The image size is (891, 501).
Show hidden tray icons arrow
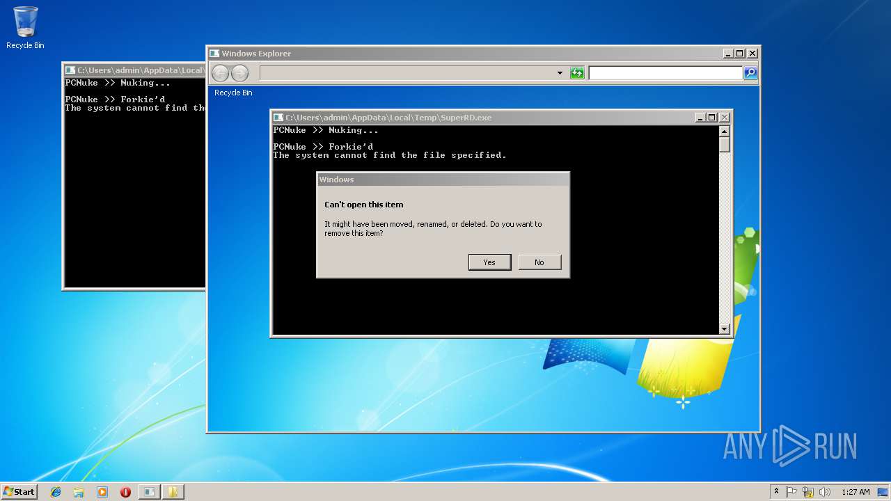[x=777, y=492]
